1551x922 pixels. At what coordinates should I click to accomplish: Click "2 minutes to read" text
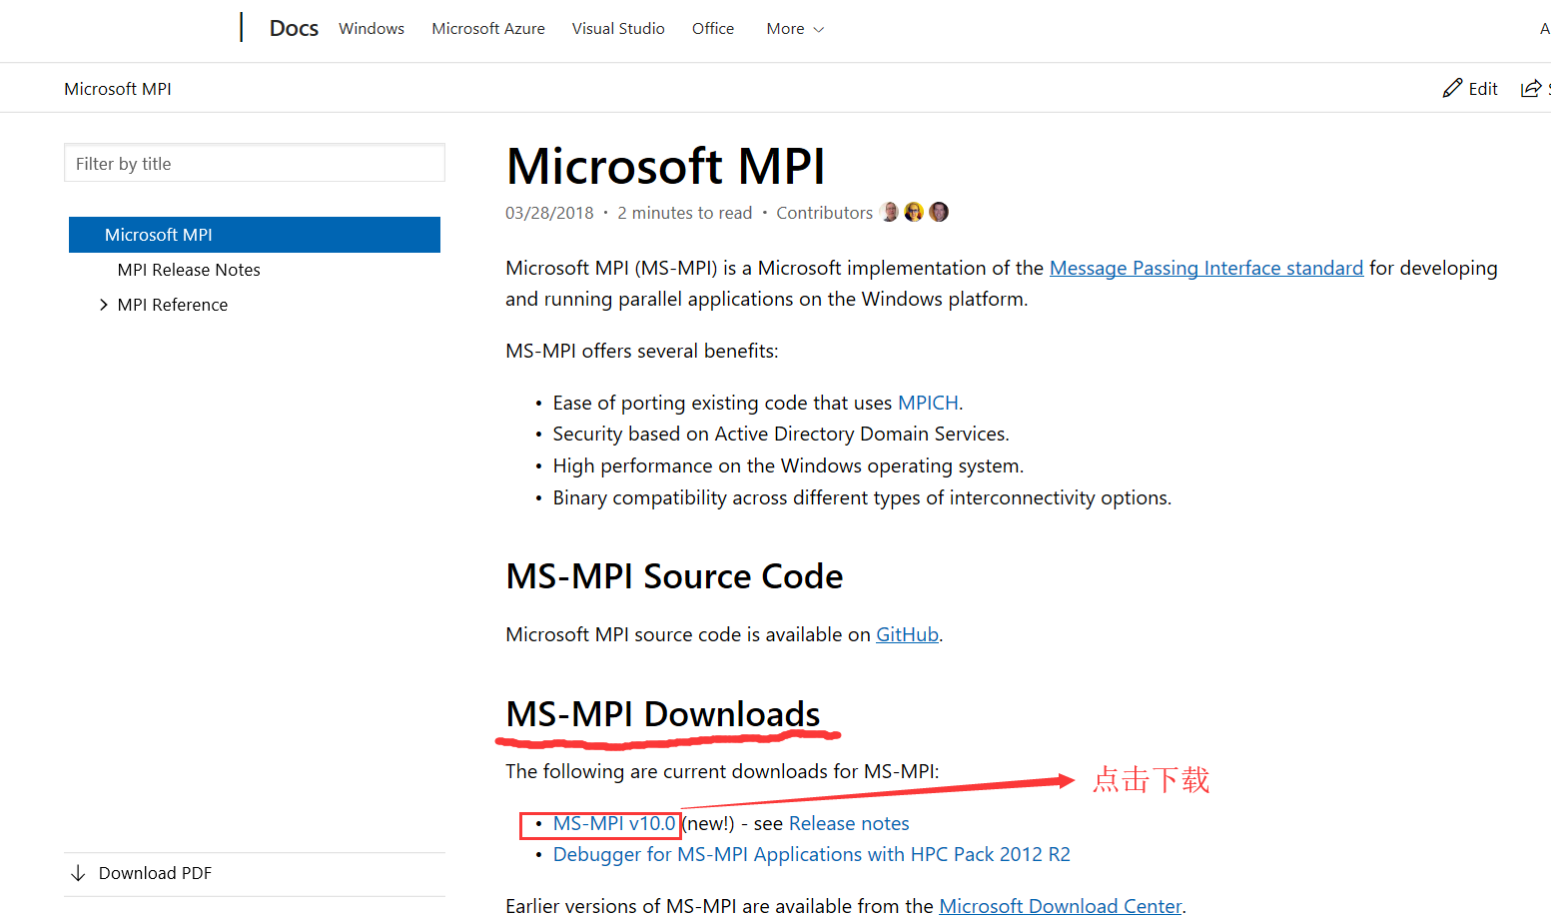click(684, 213)
